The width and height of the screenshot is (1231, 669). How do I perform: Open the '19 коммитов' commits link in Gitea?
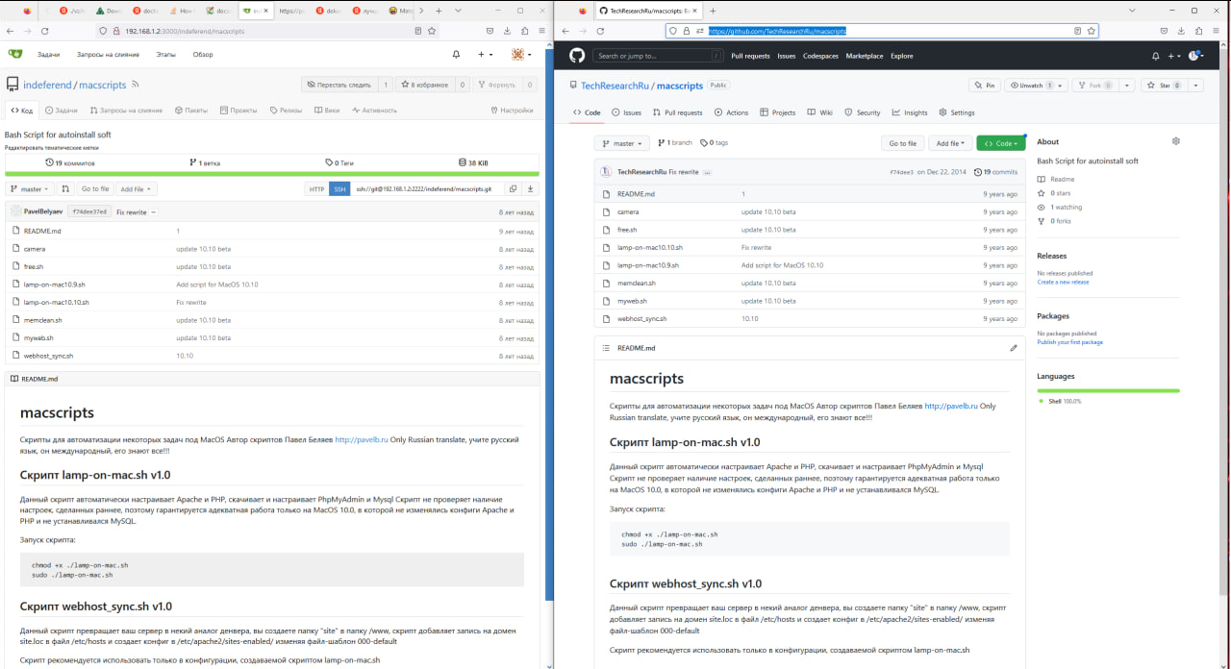tap(69, 163)
